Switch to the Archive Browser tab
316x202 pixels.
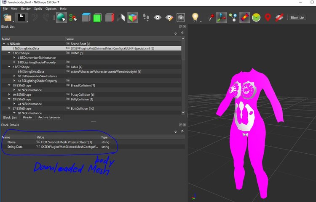(x=49, y=117)
